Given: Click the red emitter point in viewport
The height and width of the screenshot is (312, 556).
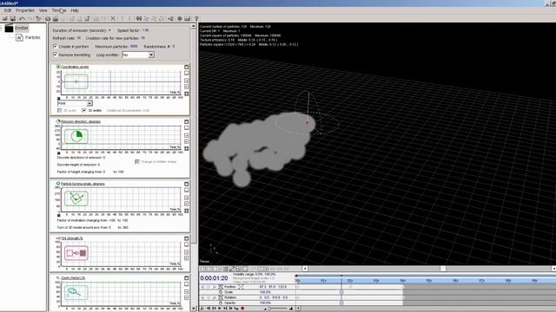Looking at the screenshot, I should (308, 123).
